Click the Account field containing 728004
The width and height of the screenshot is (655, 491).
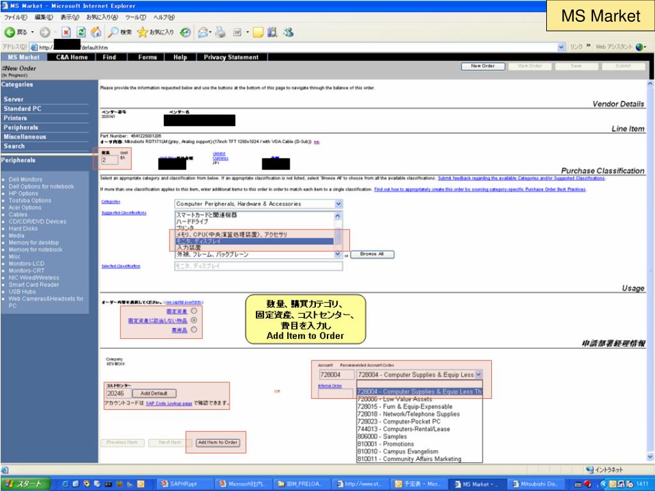pos(336,375)
